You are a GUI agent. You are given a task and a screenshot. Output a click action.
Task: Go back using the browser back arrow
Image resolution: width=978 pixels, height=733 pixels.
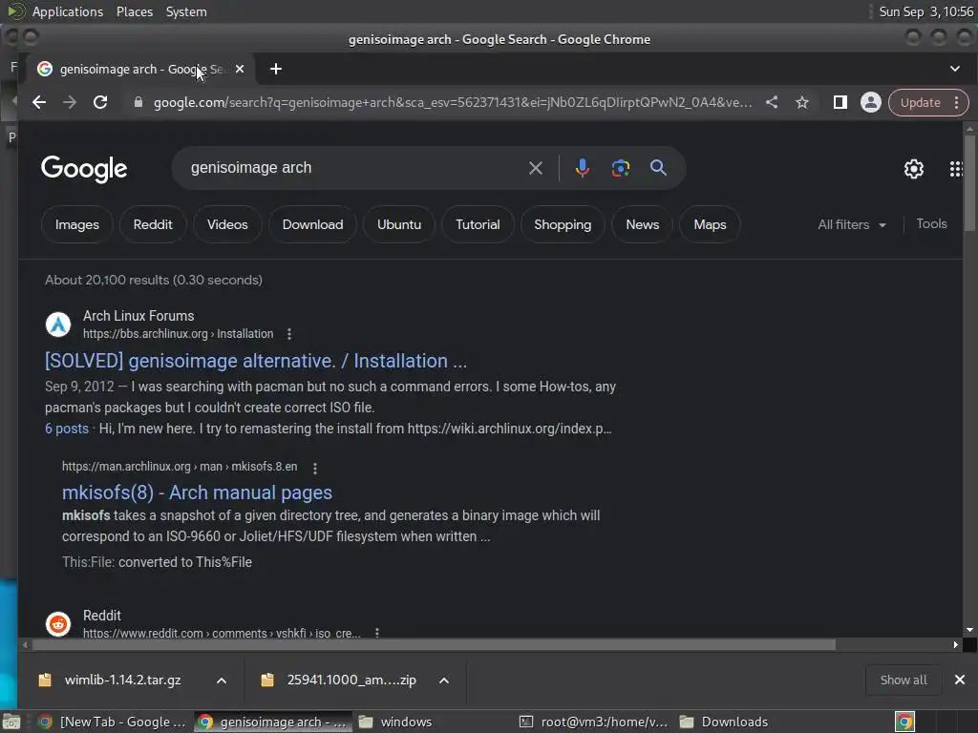39,102
